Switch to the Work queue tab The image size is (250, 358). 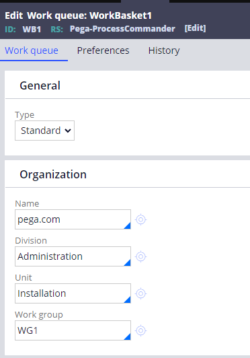click(32, 50)
